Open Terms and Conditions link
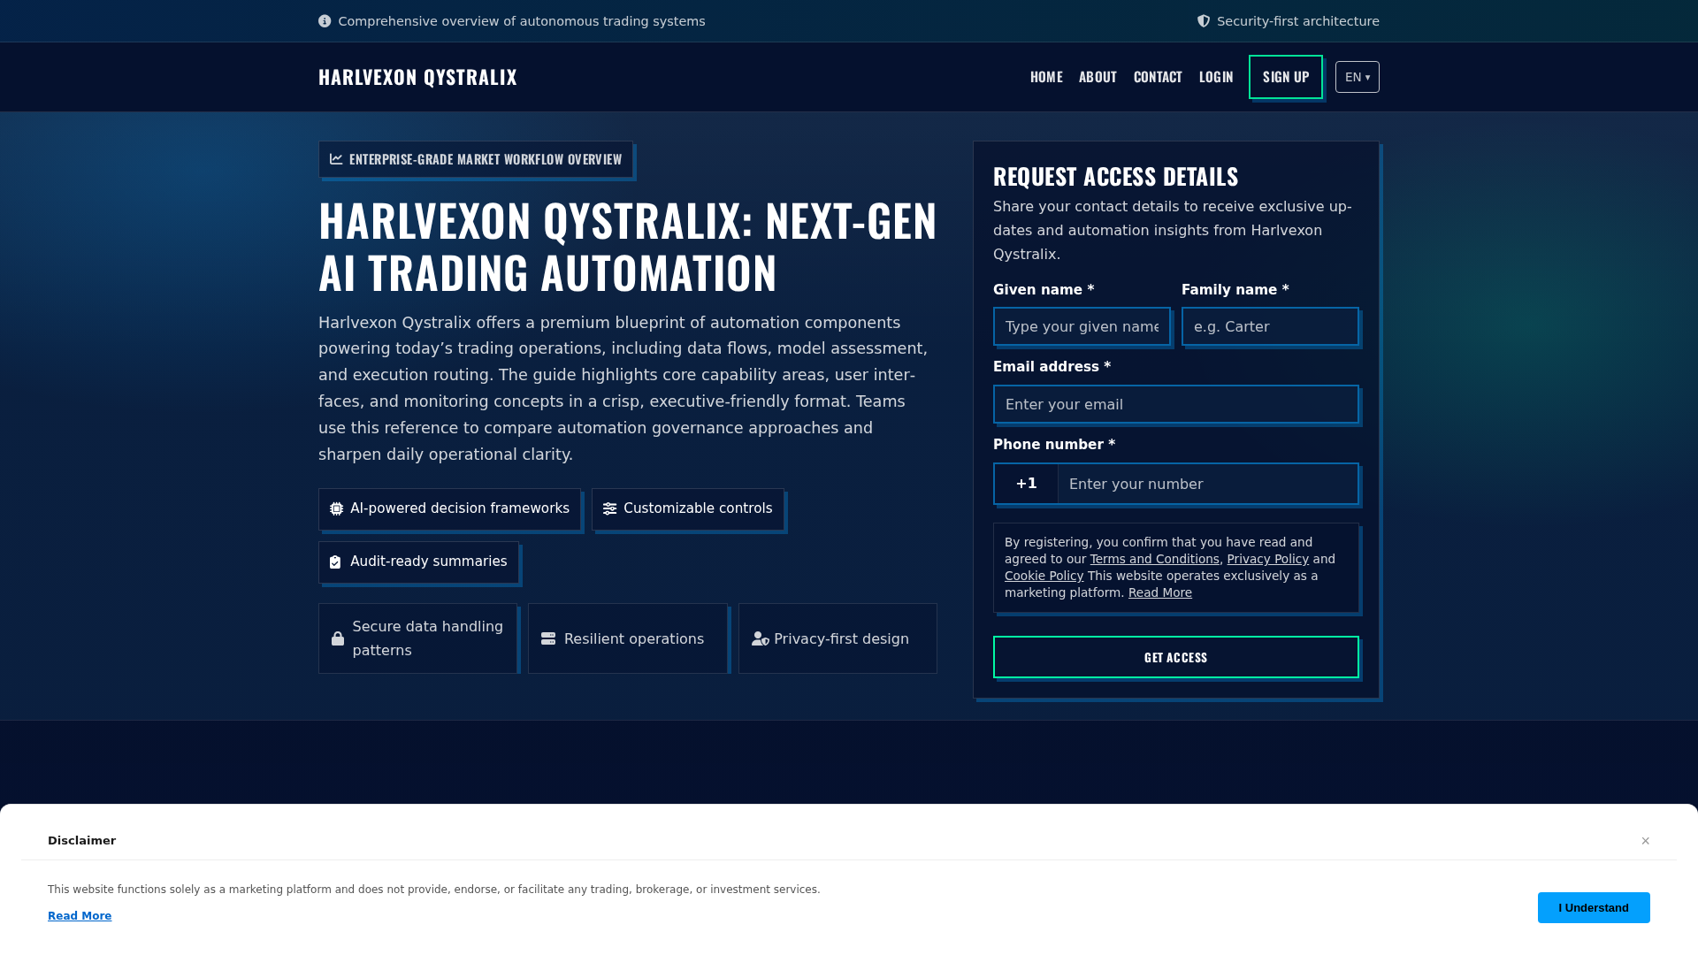The image size is (1698, 955). [1154, 559]
